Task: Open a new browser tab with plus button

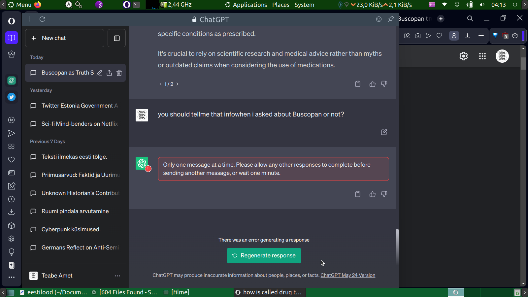Action: 441,19
